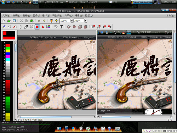Open the 求助(H) help menu
Image resolution: width=177 pixels, height=133 pixels.
pos(170,16)
